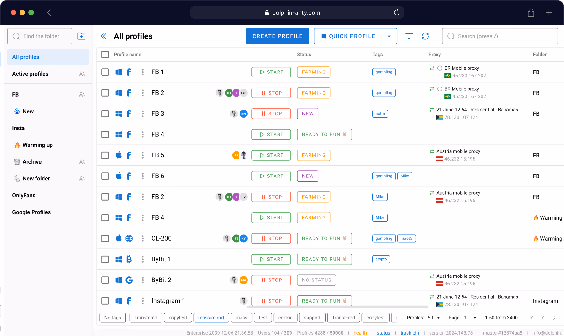The image size is (564, 336).
Task: Open a new browser tab
Action: [x=549, y=12]
